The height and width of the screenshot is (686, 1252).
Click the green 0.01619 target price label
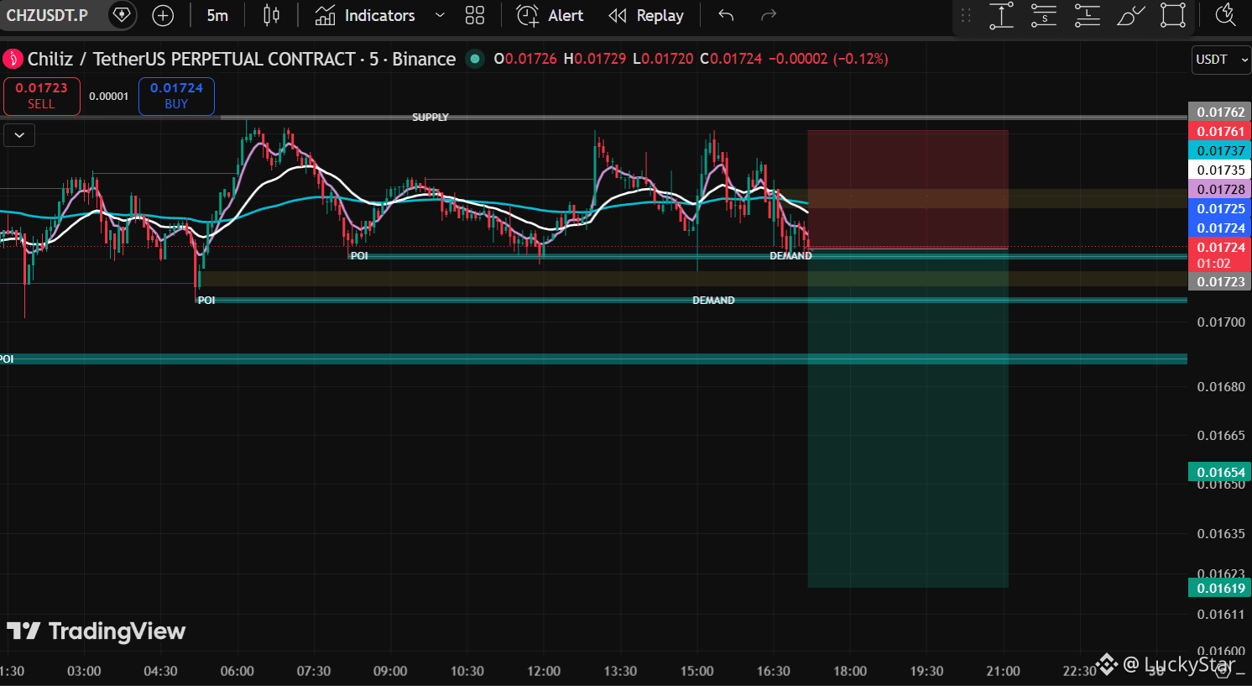click(x=1220, y=588)
